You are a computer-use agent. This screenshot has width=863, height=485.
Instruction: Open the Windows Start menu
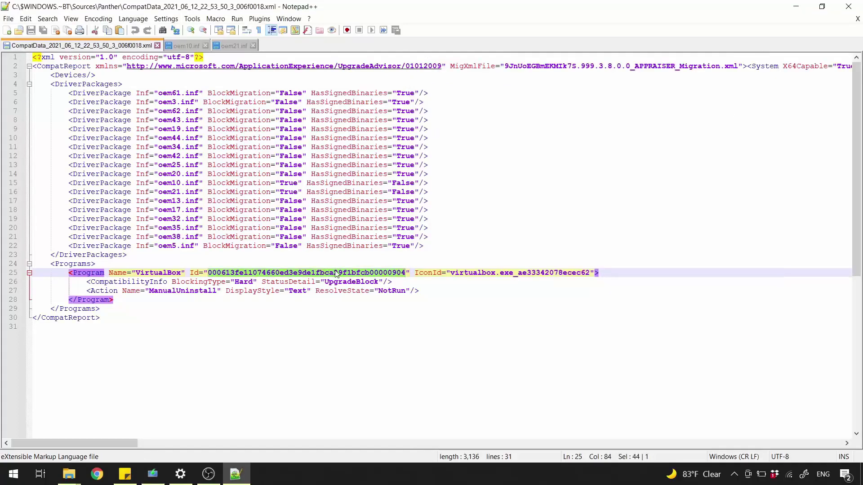tap(13, 474)
